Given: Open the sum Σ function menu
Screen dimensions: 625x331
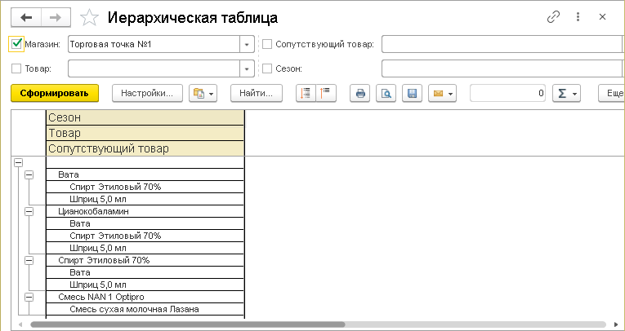Looking at the screenshot, I should pos(566,94).
